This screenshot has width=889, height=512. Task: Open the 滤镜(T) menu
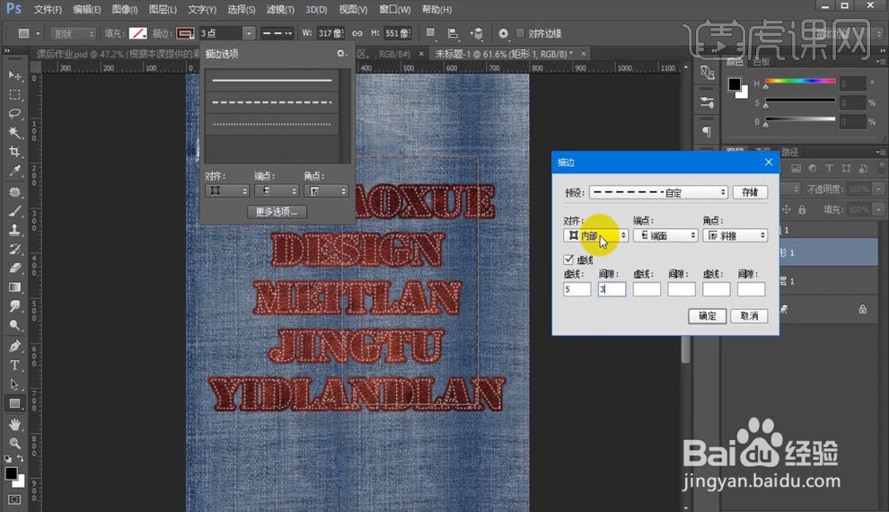[281, 10]
